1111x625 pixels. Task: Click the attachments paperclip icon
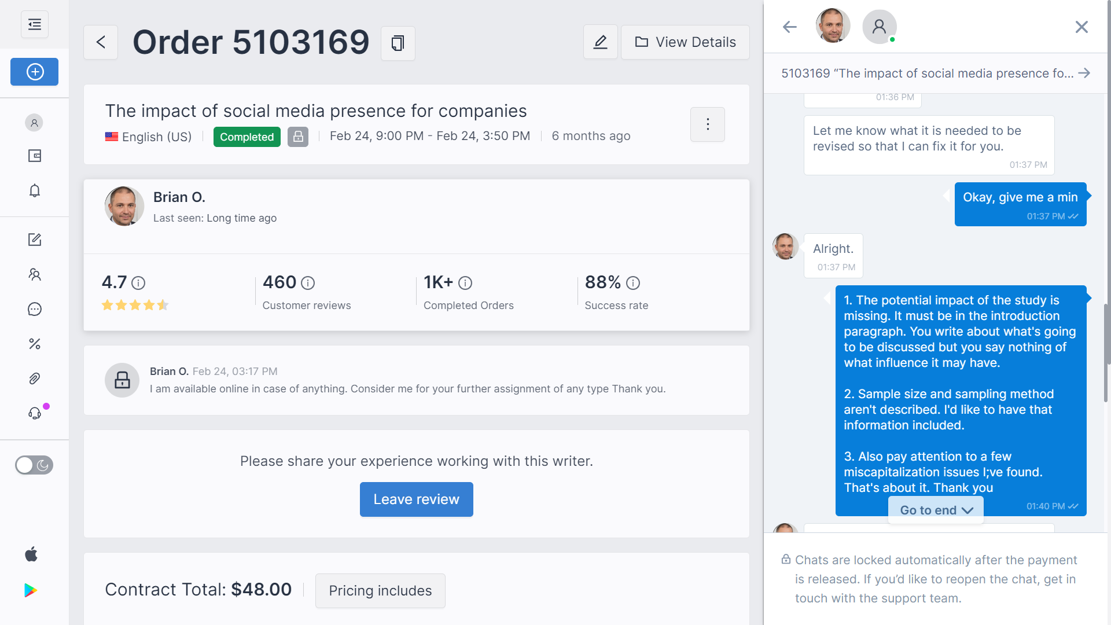pos(35,378)
